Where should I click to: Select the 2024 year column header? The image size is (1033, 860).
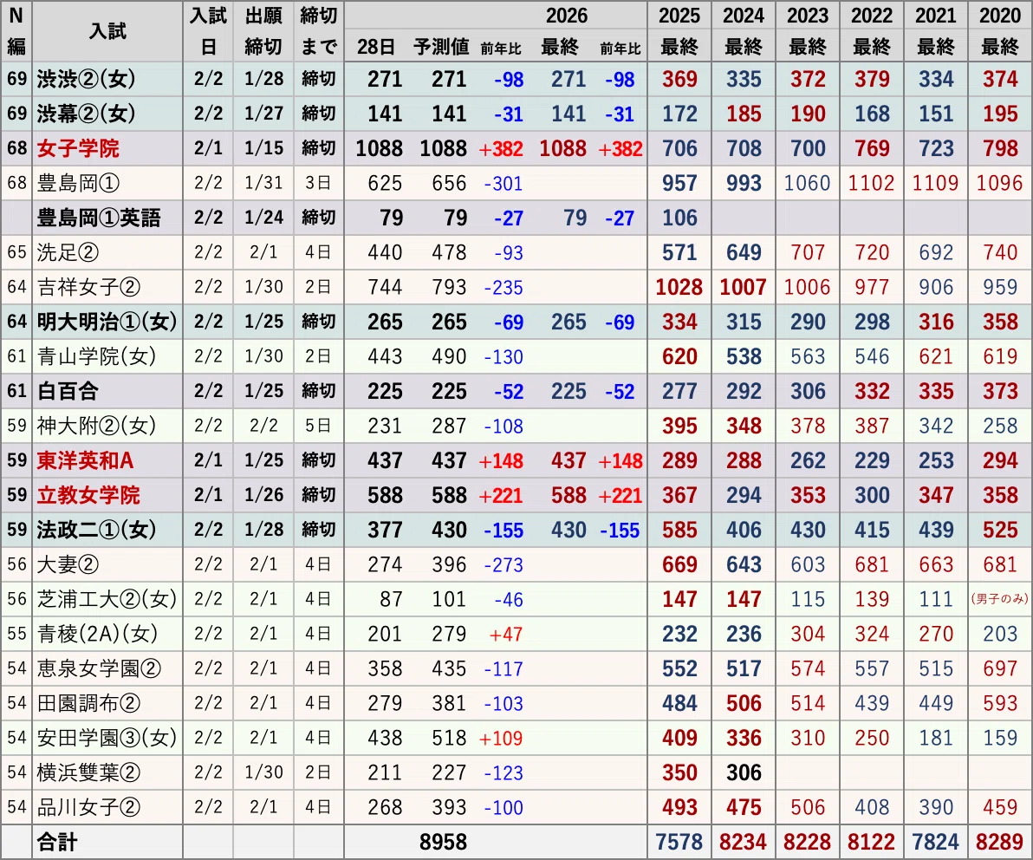pos(744,15)
